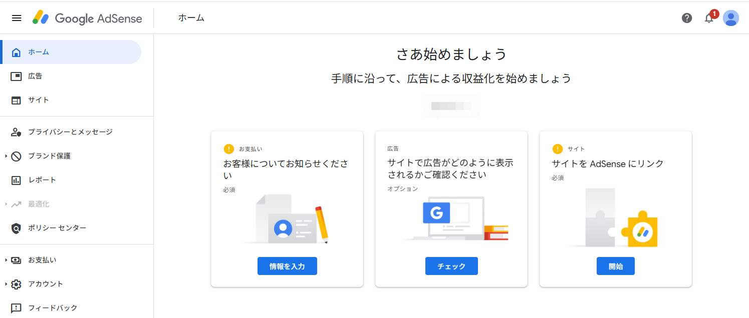749x318 pixels.
Task: Open the hamburger main menu
Action: coord(17,18)
